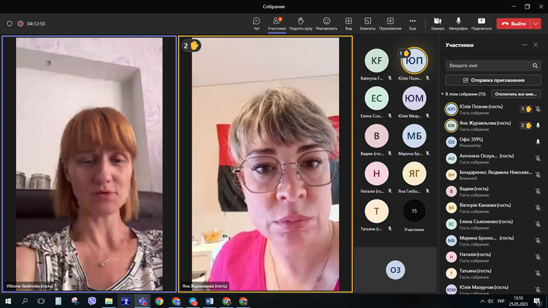Click the volume tray icon
This screenshot has height=308, width=548.
click(x=491, y=301)
